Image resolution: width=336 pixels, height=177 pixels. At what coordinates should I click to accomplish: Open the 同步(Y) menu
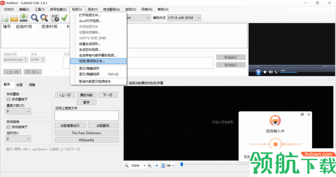coord(93,10)
